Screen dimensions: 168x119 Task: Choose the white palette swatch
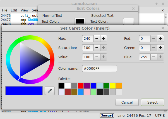[68, 86]
